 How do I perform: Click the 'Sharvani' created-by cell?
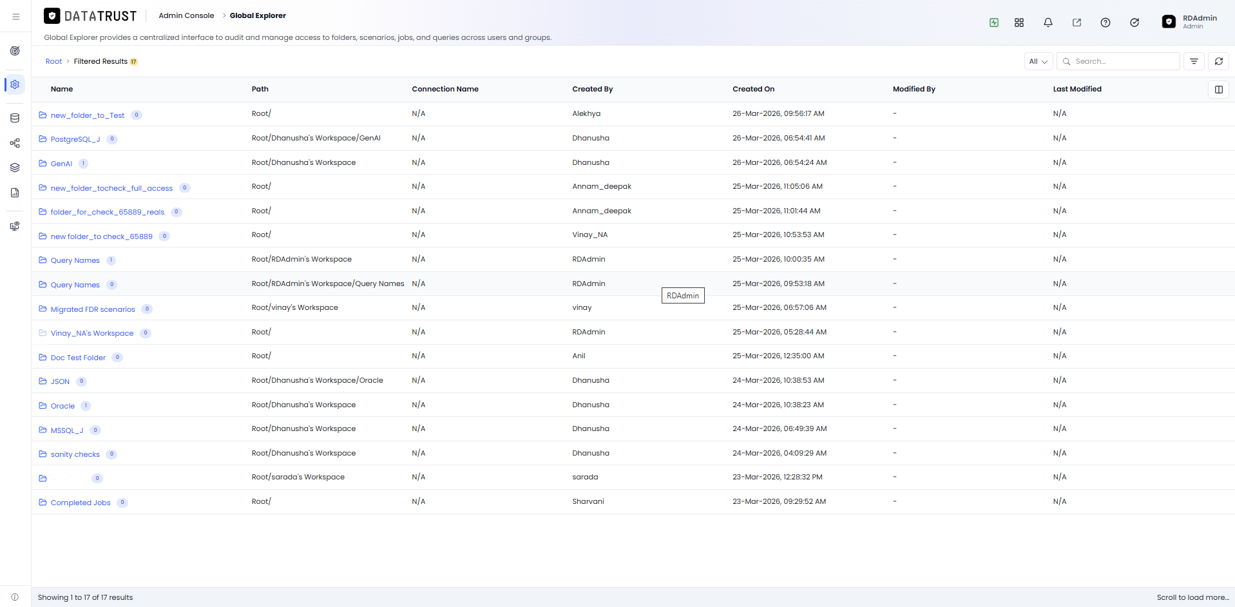588,501
